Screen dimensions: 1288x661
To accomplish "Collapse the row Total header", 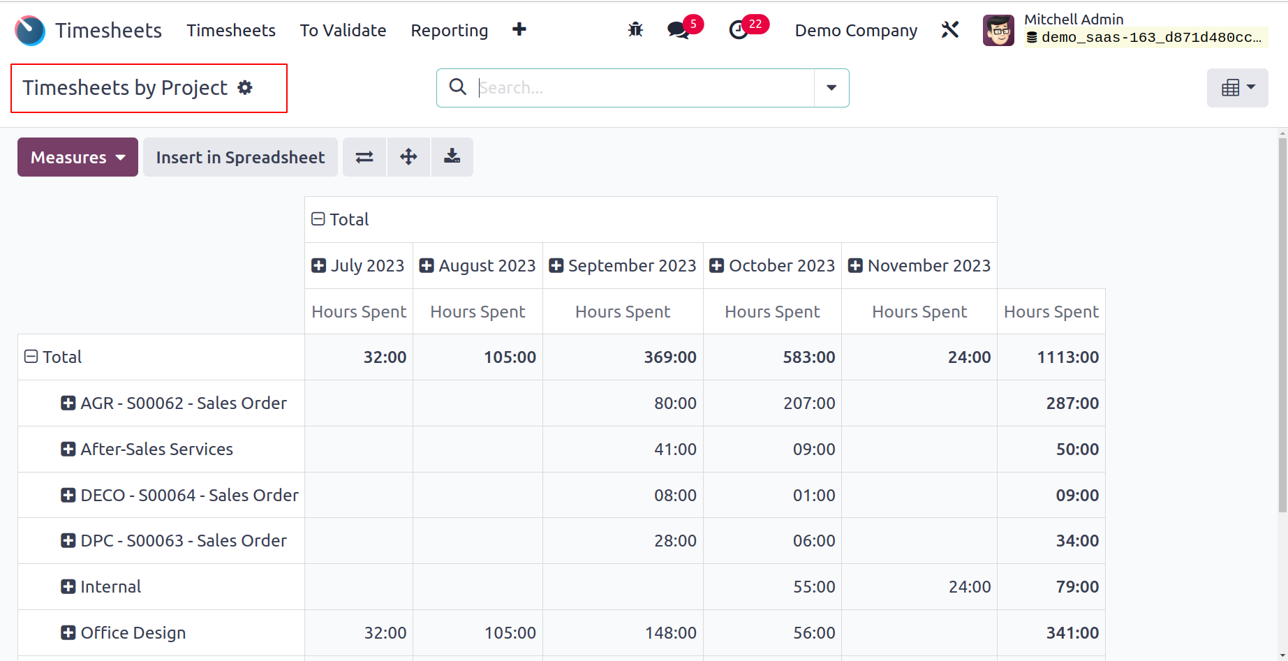I will coord(31,357).
